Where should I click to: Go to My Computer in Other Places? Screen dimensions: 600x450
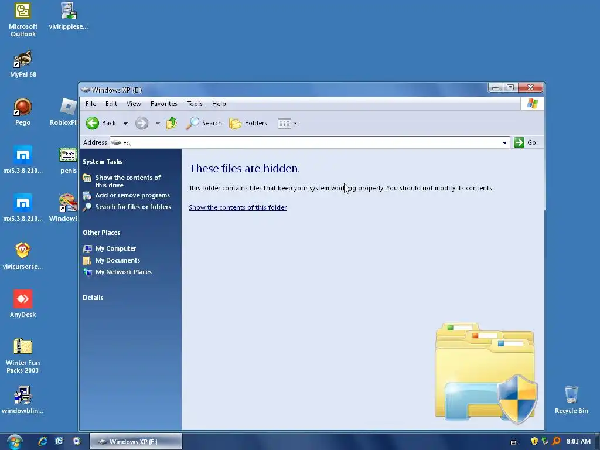115,248
